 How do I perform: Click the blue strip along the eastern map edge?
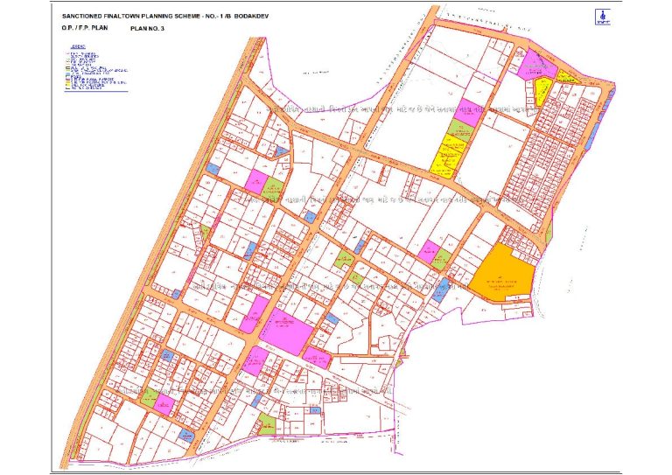click(597, 134)
